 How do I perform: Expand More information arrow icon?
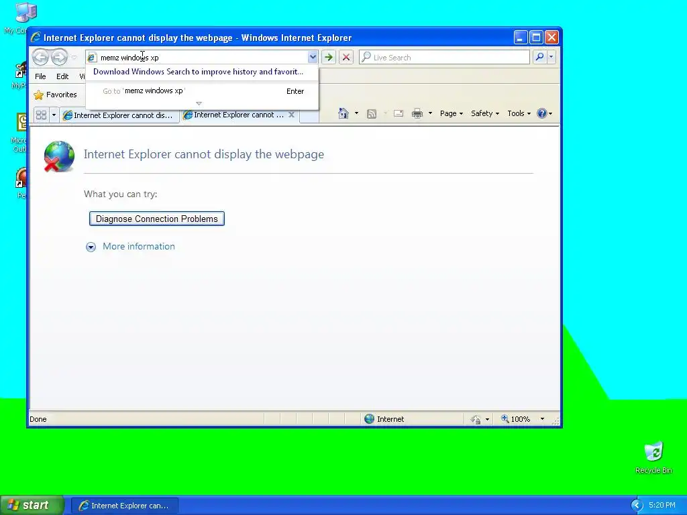(x=91, y=247)
